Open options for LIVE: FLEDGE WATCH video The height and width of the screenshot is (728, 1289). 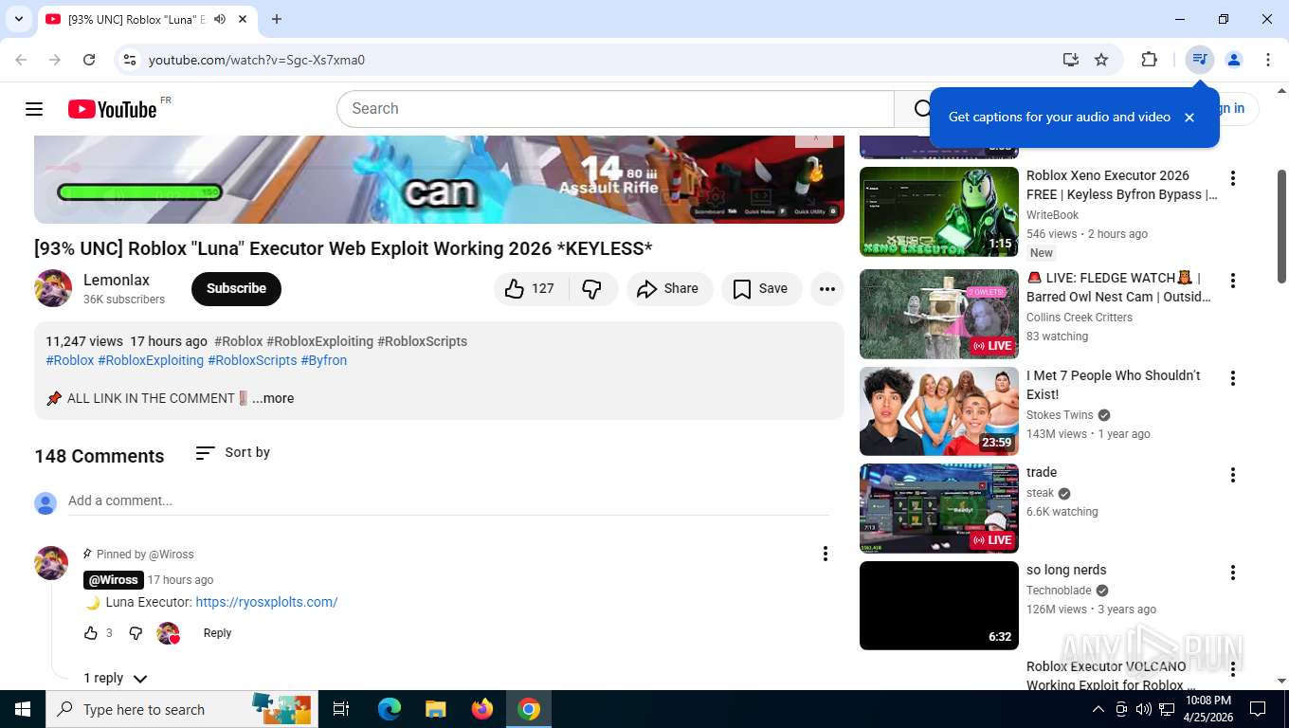(1233, 281)
